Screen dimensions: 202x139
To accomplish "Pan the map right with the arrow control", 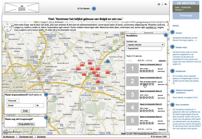I will coord(10,27).
